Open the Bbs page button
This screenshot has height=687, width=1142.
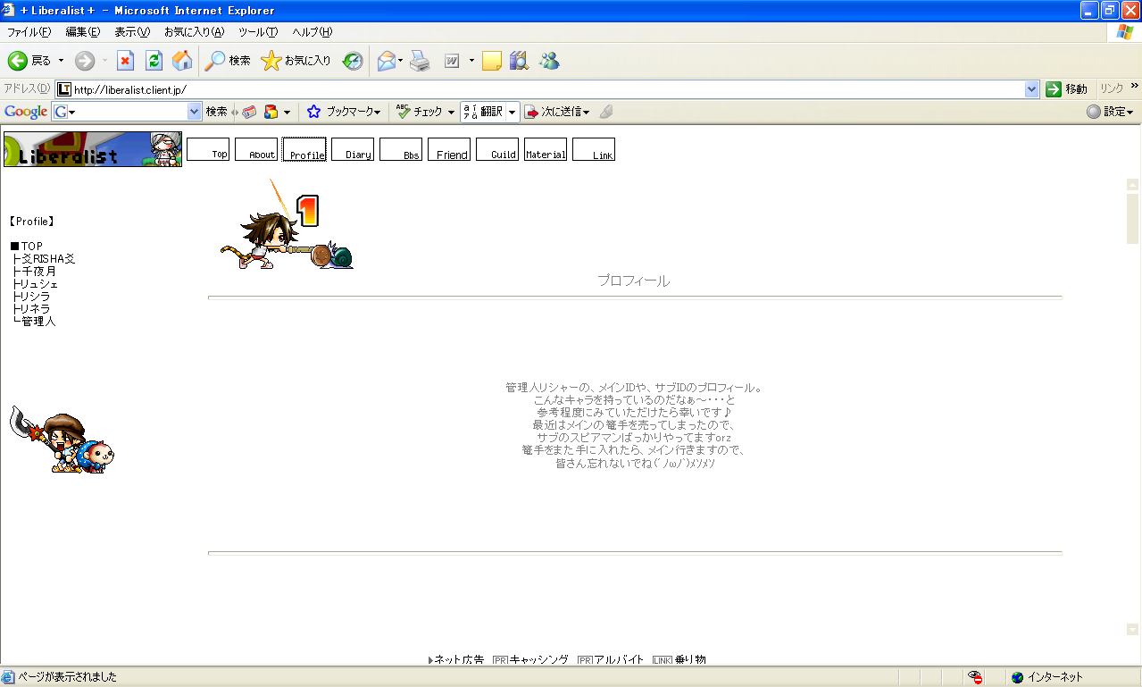pos(401,149)
